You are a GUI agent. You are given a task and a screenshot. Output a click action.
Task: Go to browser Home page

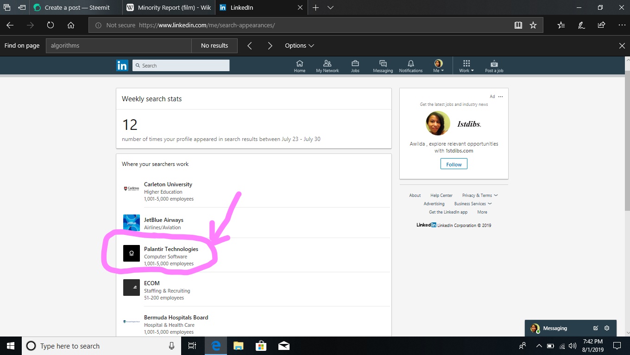click(71, 25)
